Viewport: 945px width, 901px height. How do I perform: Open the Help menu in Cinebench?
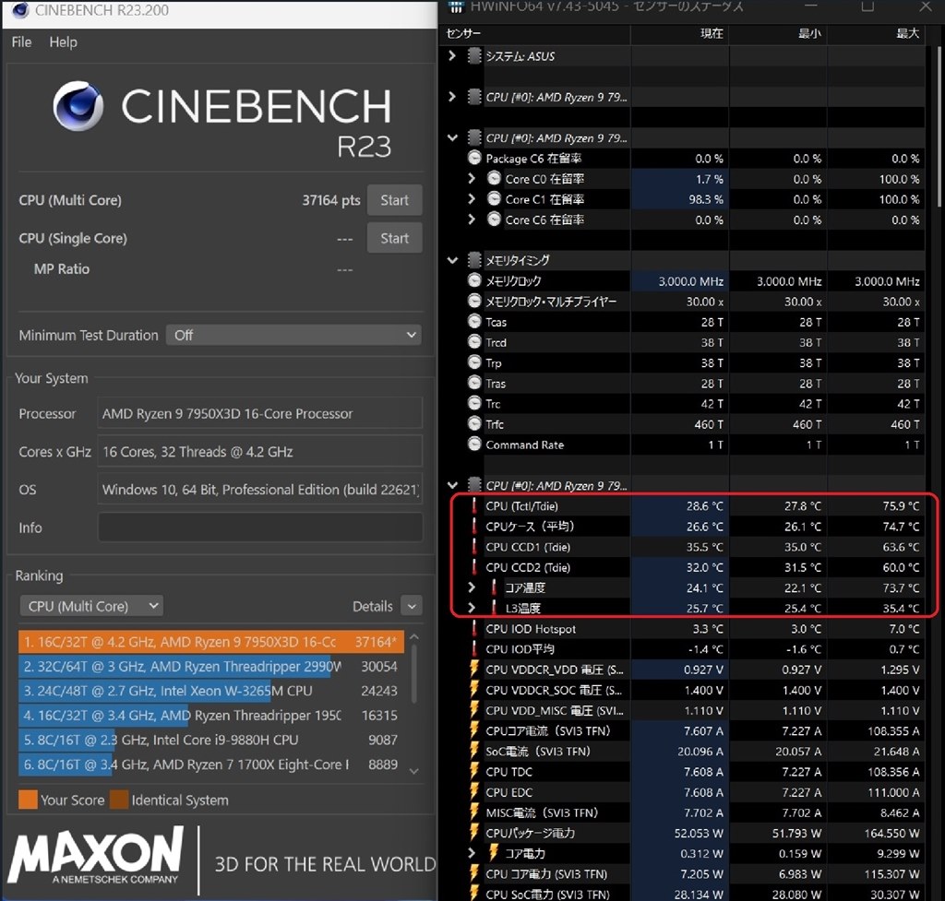pyautogui.click(x=64, y=42)
